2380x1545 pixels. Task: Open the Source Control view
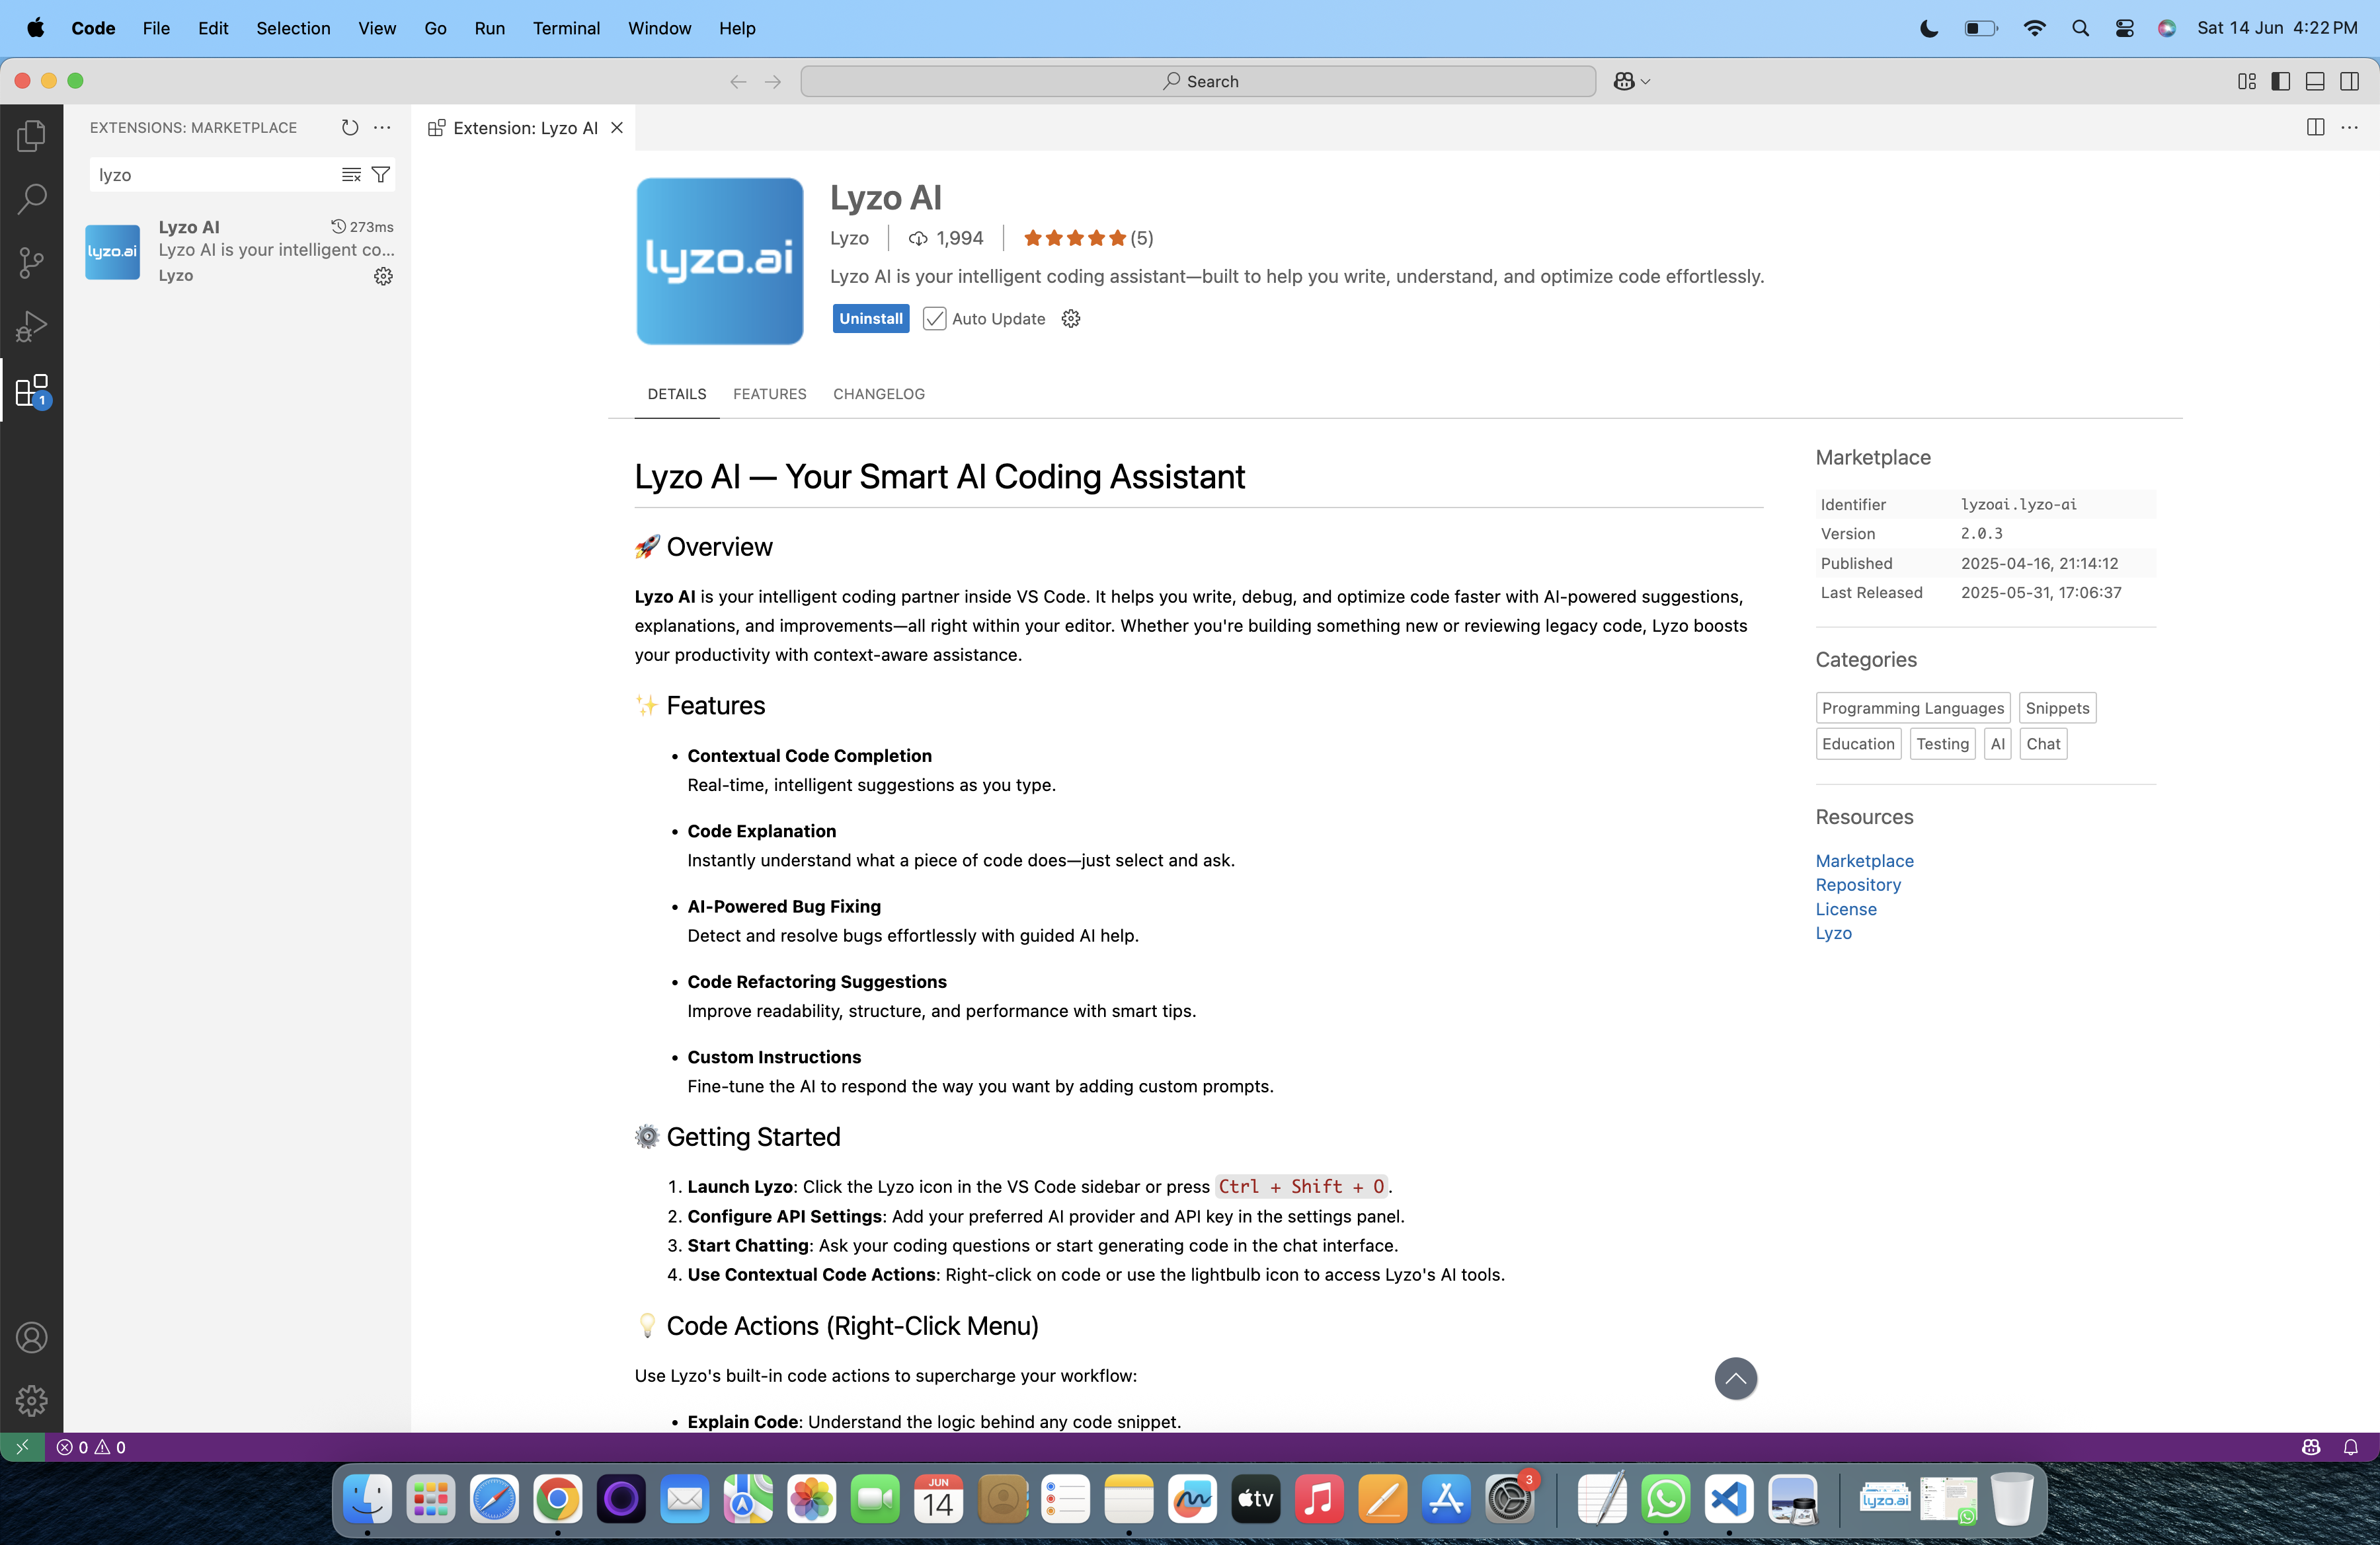tap(31, 263)
